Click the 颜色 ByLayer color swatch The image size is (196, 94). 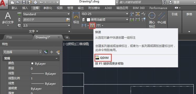tap(32, 63)
